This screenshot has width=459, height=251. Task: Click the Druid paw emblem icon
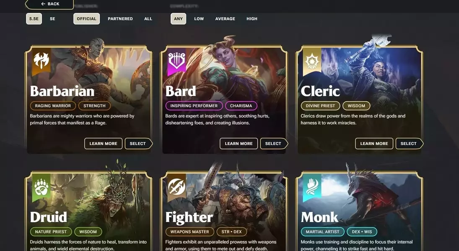tap(41, 187)
